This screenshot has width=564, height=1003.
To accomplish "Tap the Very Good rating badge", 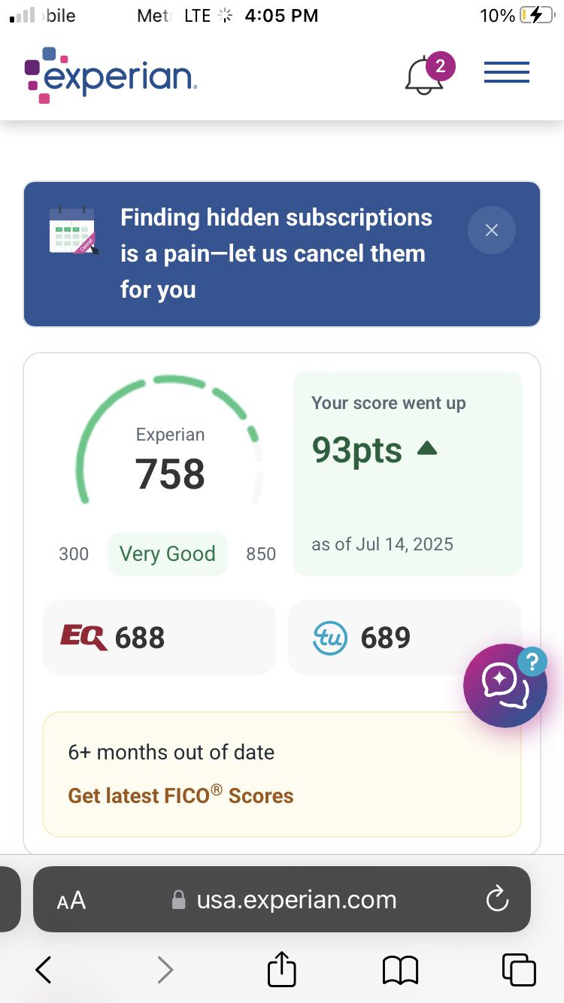I will coord(167,554).
